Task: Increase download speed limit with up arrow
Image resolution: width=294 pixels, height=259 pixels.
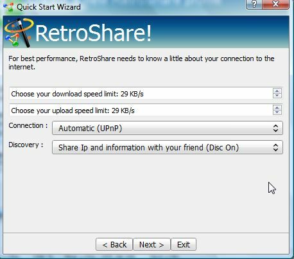Action: tap(277, 91)
